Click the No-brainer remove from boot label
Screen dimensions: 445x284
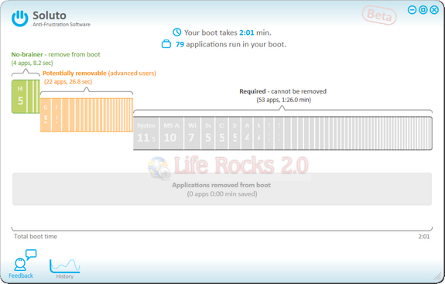click(56, 54)
